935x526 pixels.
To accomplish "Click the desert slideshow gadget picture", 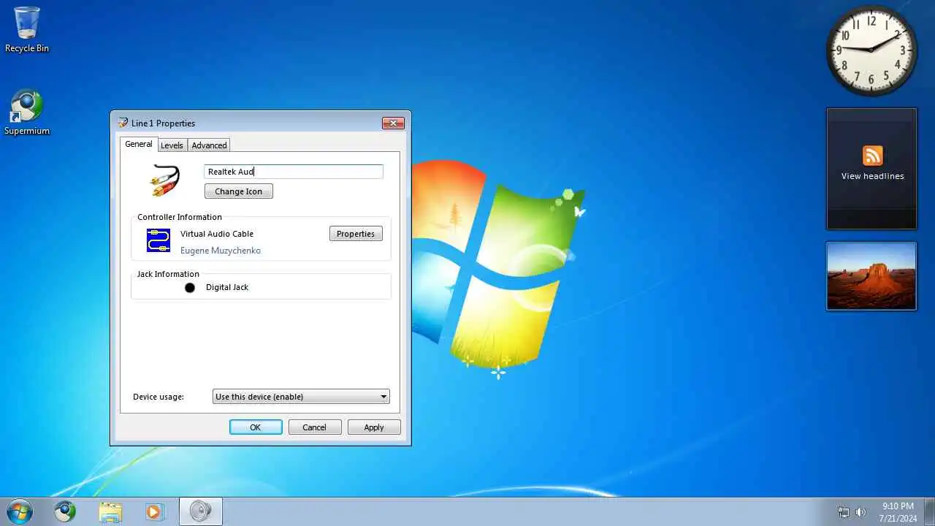I will point(871,276).
